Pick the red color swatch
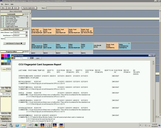 (x=3, y=55)
